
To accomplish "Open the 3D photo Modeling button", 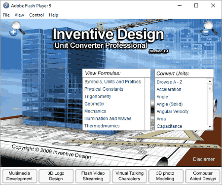I will pos(166,176).
